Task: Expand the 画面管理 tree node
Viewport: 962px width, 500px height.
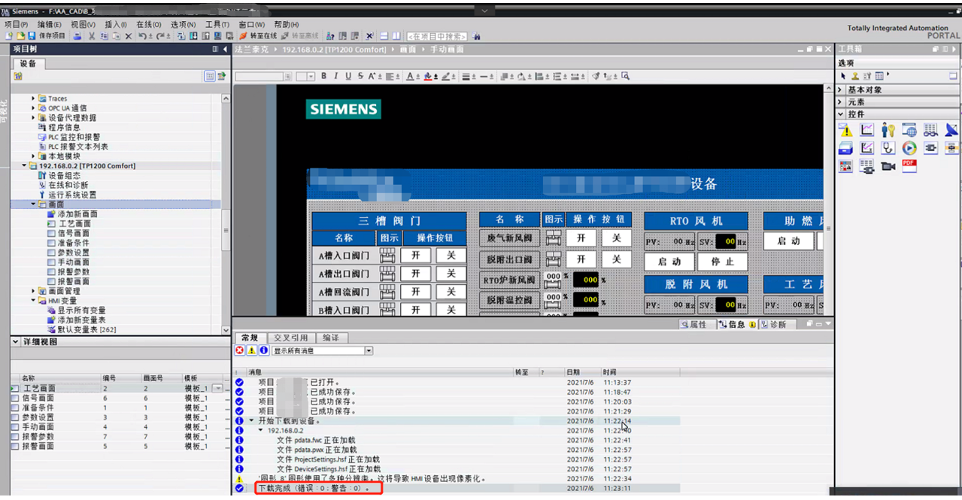Action: coord(33,291)
